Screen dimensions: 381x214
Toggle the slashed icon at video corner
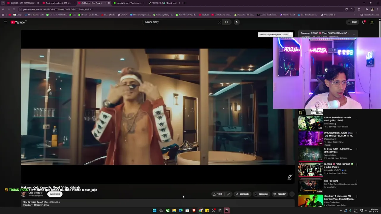click(x=290, y=177)
